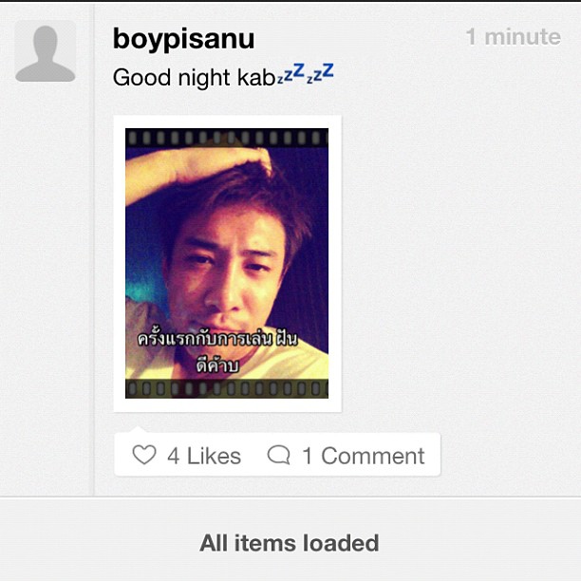Open the 1 Comment link
The height and width of the screenshot is (581, 581).
pyautogui.click(x=364, y=456)
